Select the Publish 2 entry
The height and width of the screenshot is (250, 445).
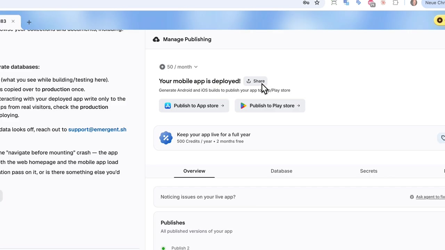(x=180, y=248)
